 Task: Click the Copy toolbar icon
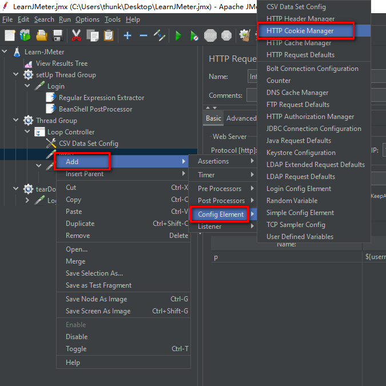coord(92,35)
